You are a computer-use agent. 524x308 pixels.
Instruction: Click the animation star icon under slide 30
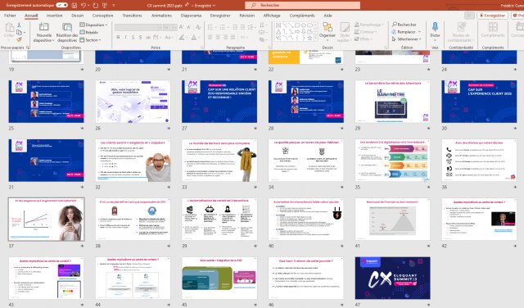(515, 128)
